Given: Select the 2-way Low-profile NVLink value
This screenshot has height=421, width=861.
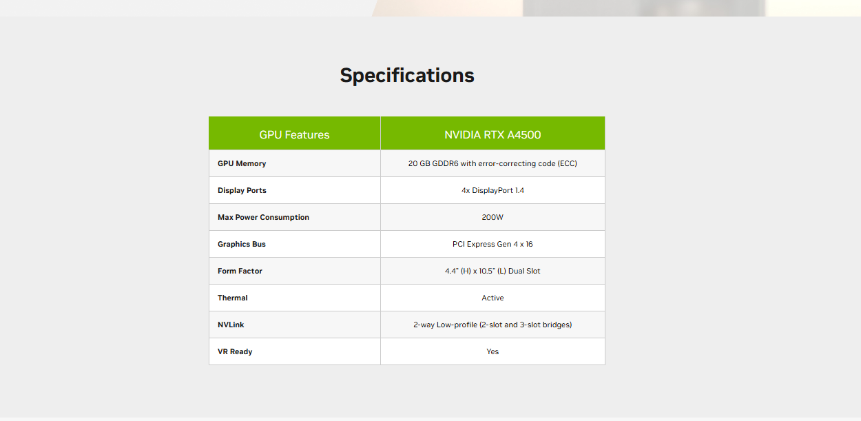Looking at the screenshot, I should pyautogui.click(x=492, y=325).
